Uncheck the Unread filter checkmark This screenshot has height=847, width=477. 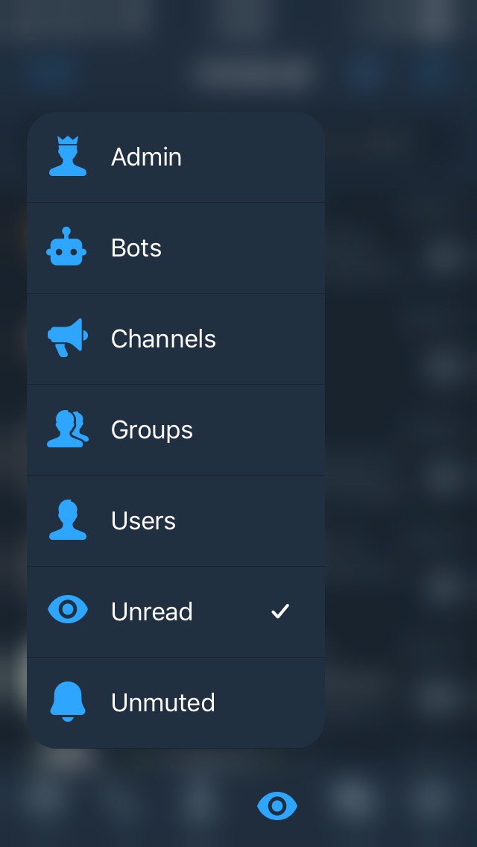click(x=280, y=611)
